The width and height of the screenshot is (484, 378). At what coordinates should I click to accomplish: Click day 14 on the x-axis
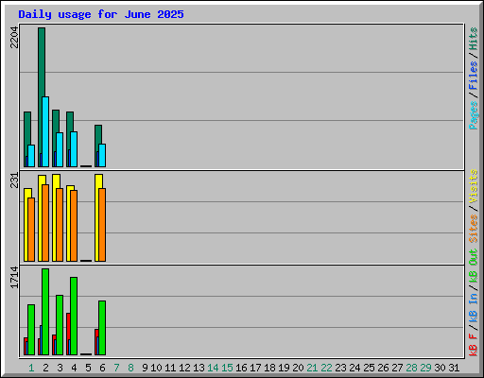click(213, 368)
